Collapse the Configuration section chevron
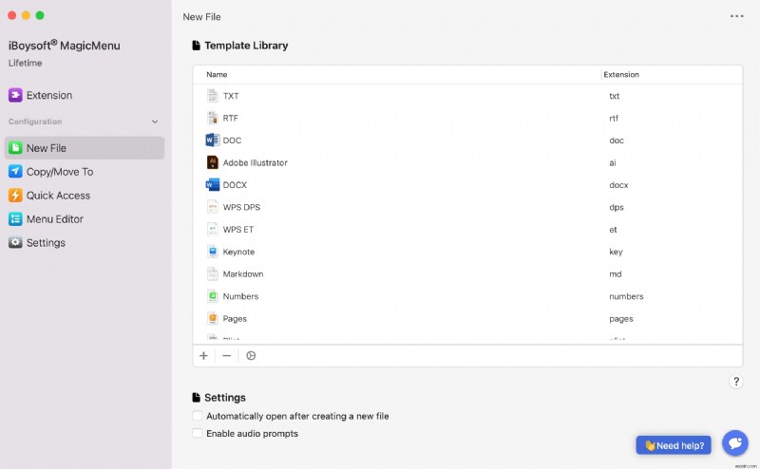Viewport: 760px width, 469px height. click(x=155, y=122)
